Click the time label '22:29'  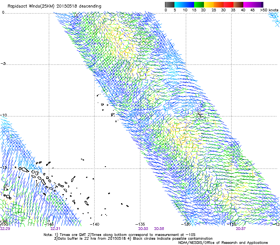click(x=5, y=229)
